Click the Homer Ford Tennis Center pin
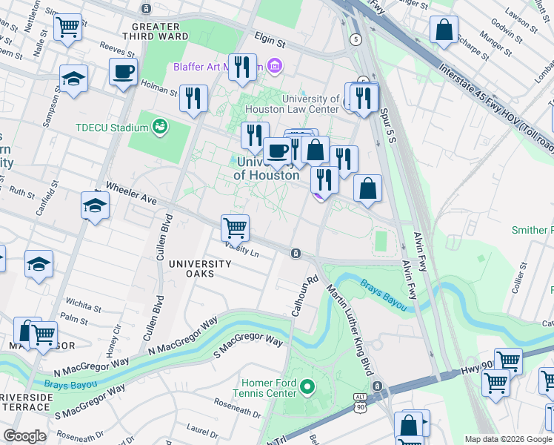 pyautogui.click(x=307, y=387)
